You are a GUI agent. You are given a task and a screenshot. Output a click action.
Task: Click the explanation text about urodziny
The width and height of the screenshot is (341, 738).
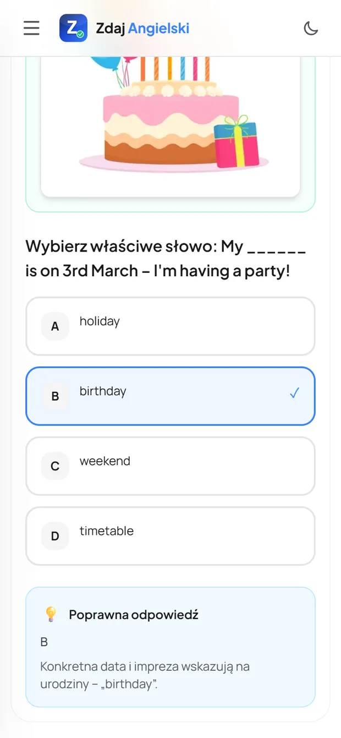click(x=145, y=676)
